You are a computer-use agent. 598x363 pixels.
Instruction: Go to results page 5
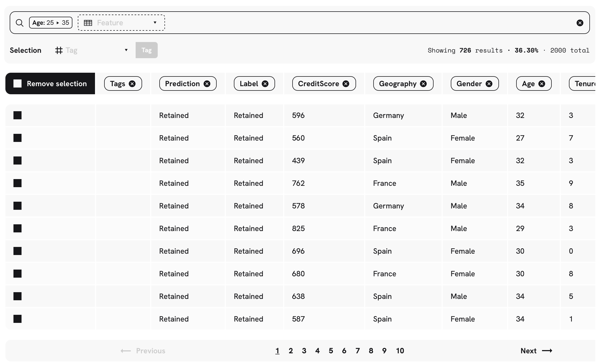[331, 351]
